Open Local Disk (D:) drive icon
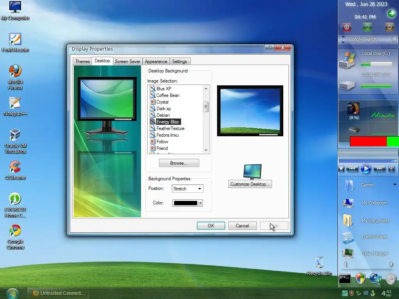This screenshot has width=399, height=299. 347,85
